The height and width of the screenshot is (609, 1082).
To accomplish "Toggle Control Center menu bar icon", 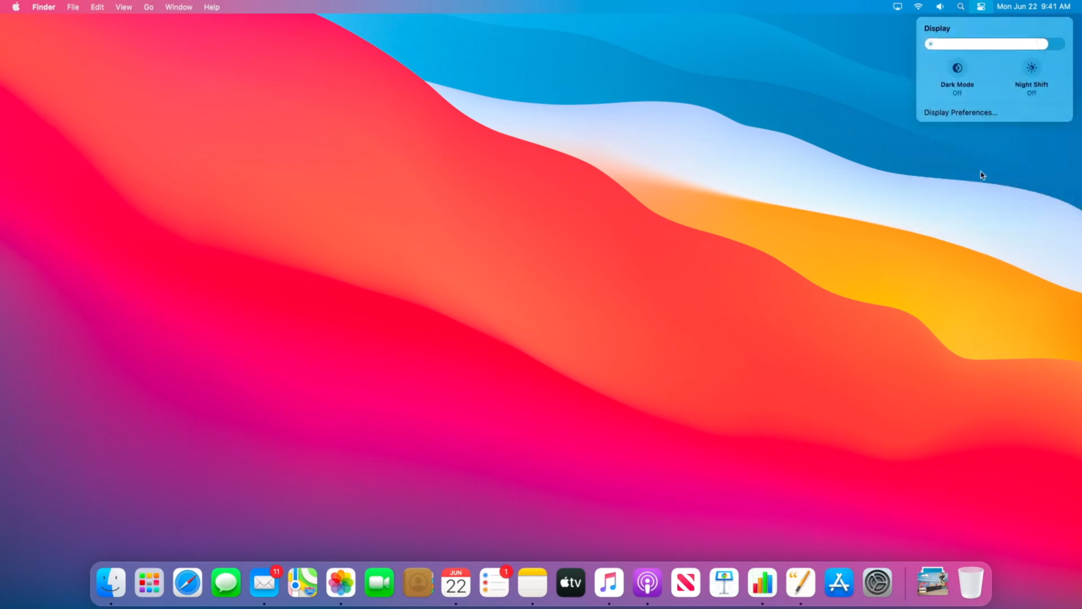I will (981, 7).
